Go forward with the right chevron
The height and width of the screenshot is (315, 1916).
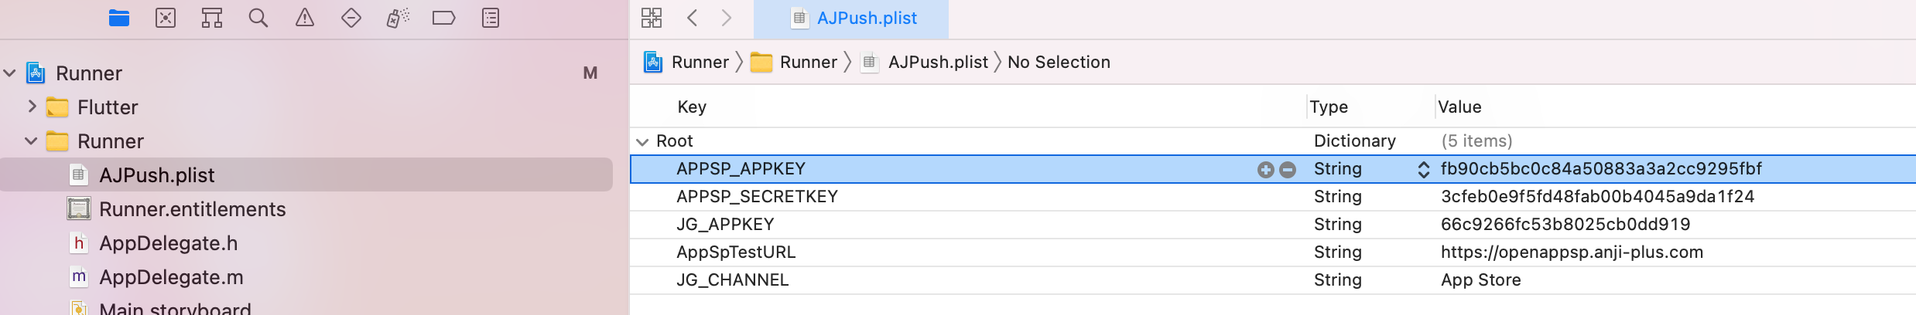point(726,18)
